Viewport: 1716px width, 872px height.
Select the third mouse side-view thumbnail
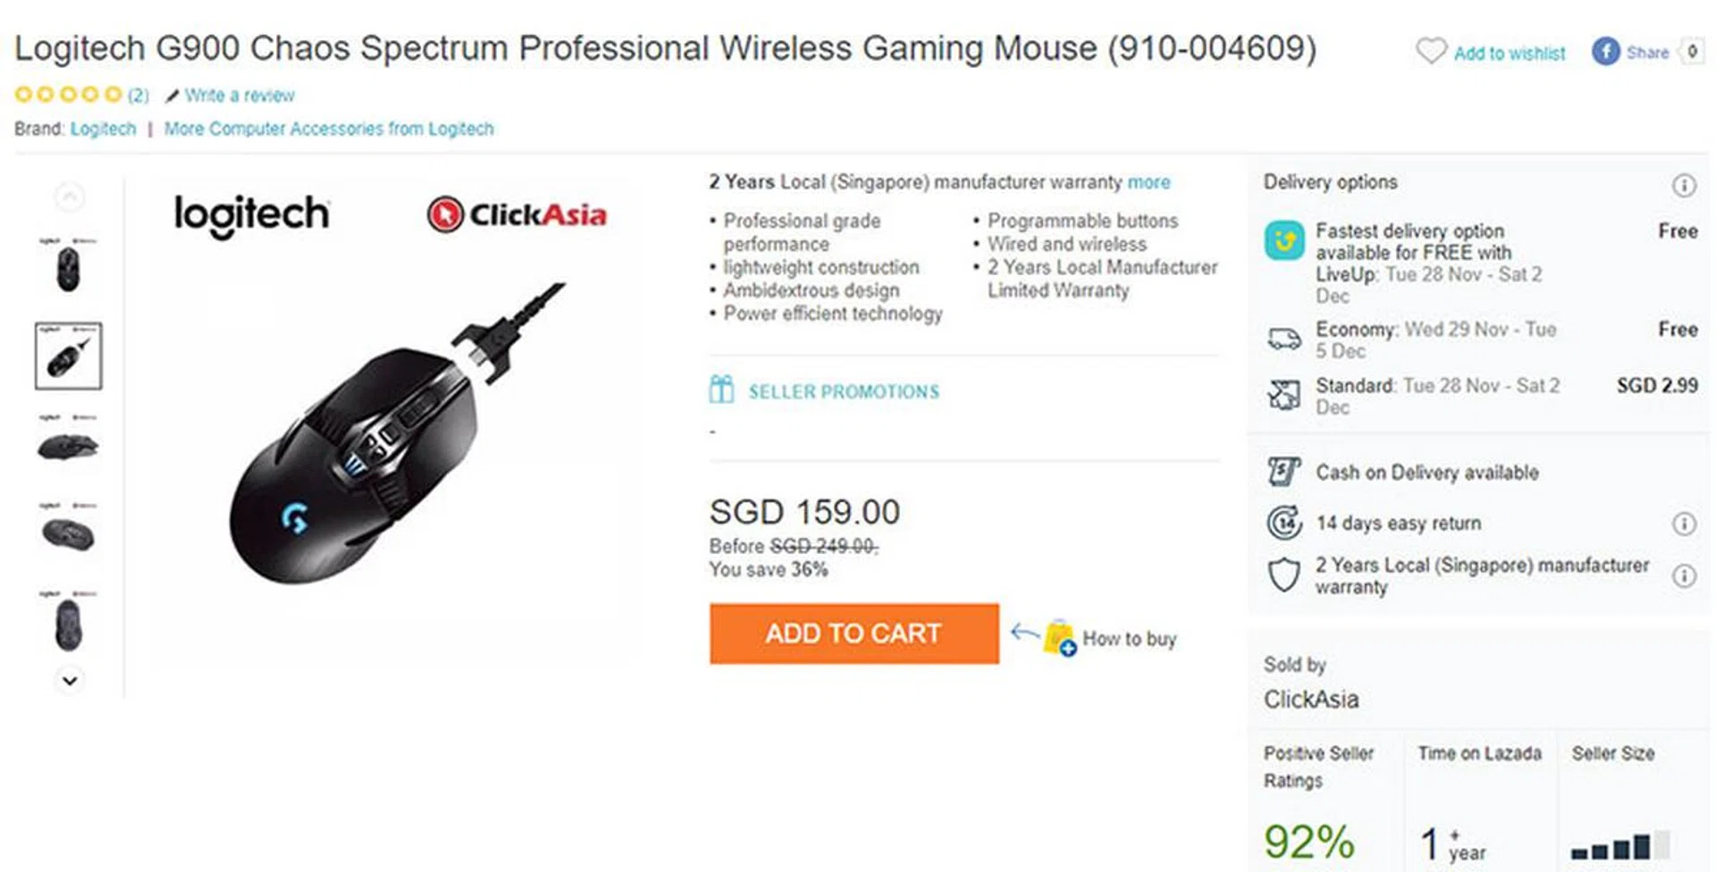click(x=68, y=444)
